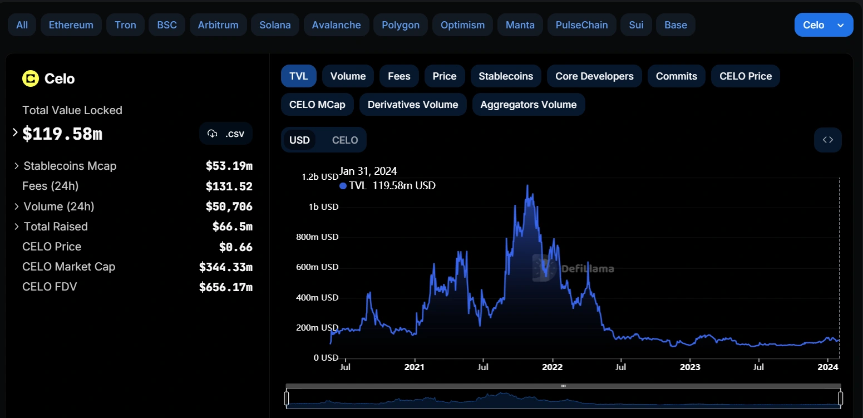The image size is (863, 418).
Task: Click the $656.17m FDV value
Action: 226,287
